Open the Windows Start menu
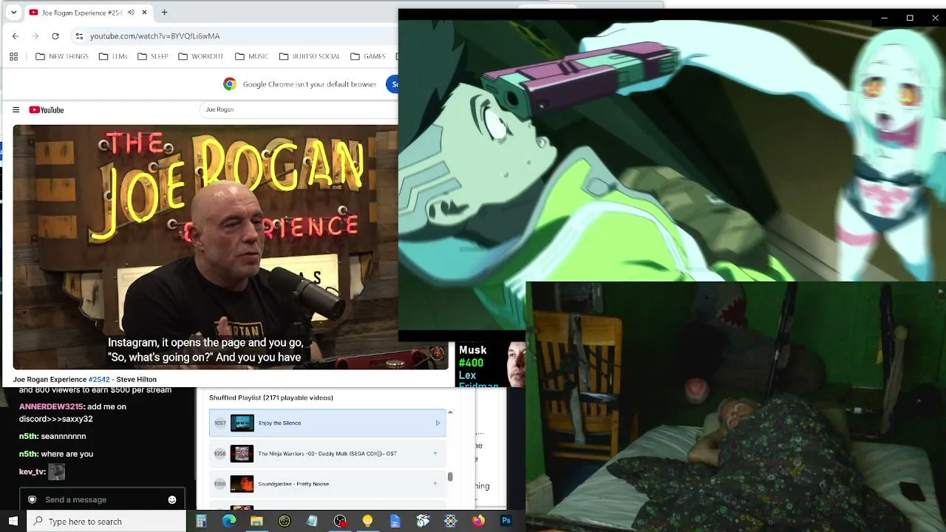The height and width of the screenshot is (532, 946). tap(13, 521)
